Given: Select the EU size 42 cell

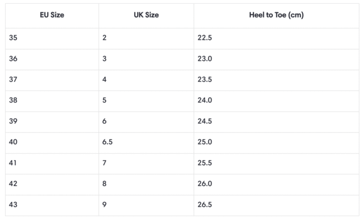Looking at the screenshot, I should (x=14, y=184).
